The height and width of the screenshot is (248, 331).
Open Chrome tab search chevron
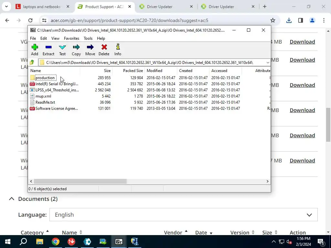(6, 6)
